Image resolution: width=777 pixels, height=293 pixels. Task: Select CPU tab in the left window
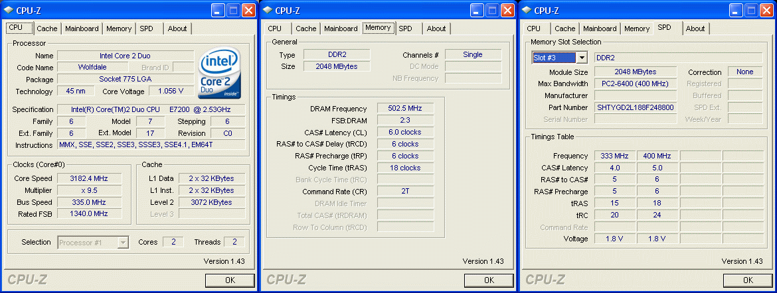(19, 28)
